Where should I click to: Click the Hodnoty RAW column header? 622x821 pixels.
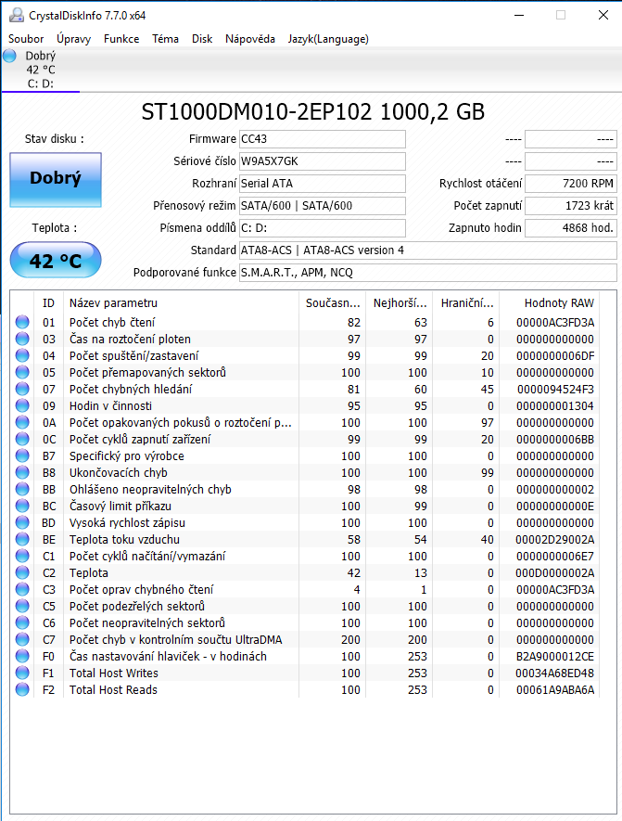pos(551,302)
